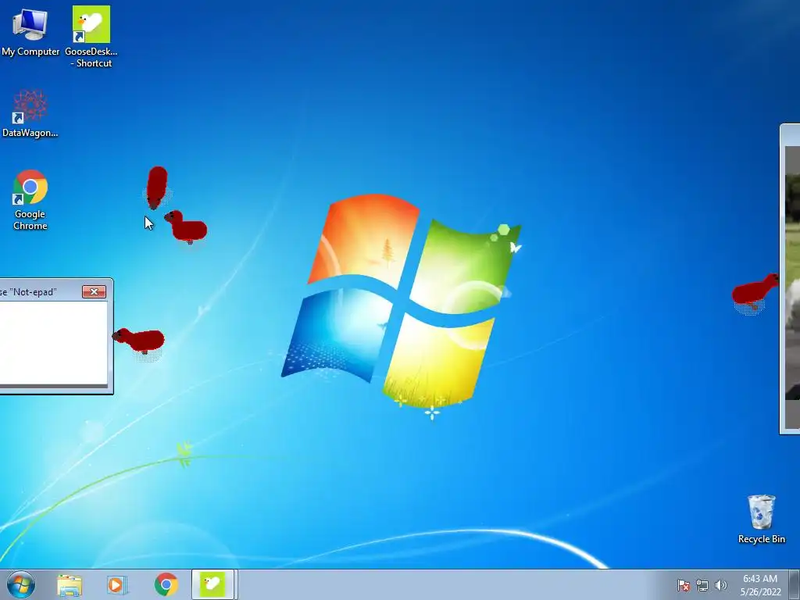Open the Windows Start menu orb

pyautogui.click(x=21, y=584)
